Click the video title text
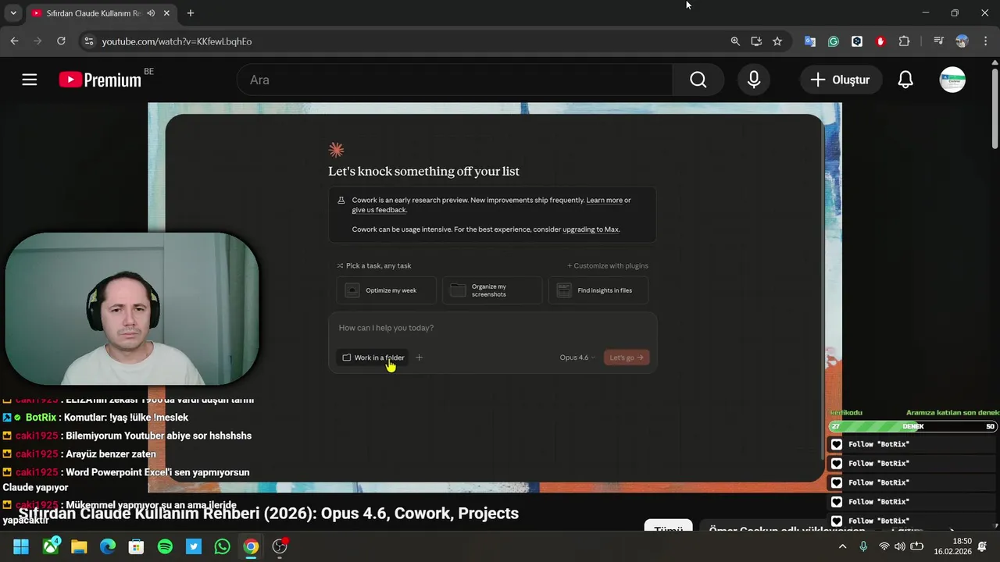The image size is (1000, 562). coord(269,514)
